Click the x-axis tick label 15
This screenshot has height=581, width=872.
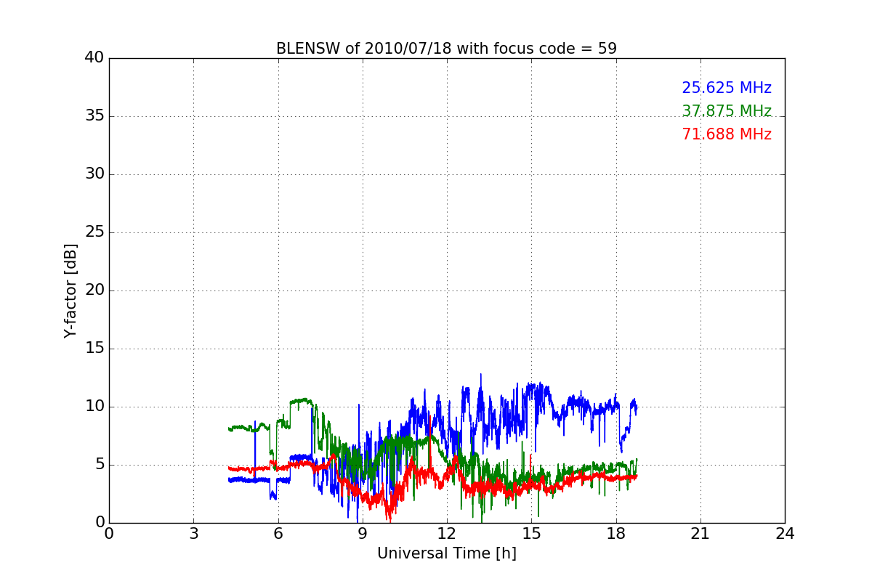[x=531, y=534]
